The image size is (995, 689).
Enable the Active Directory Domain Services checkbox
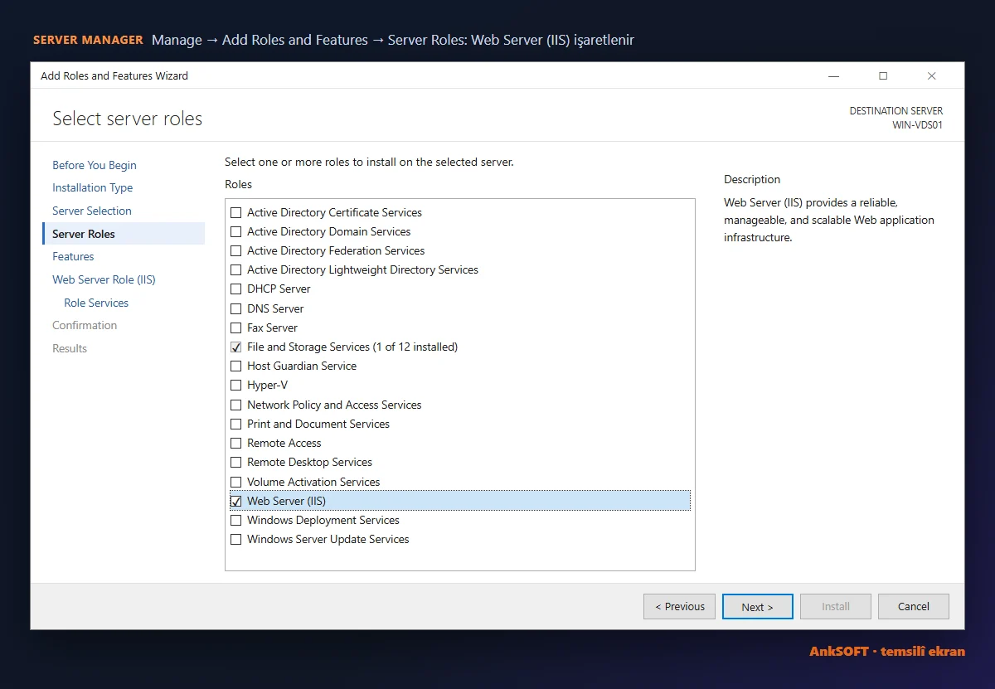click(236, 232)
